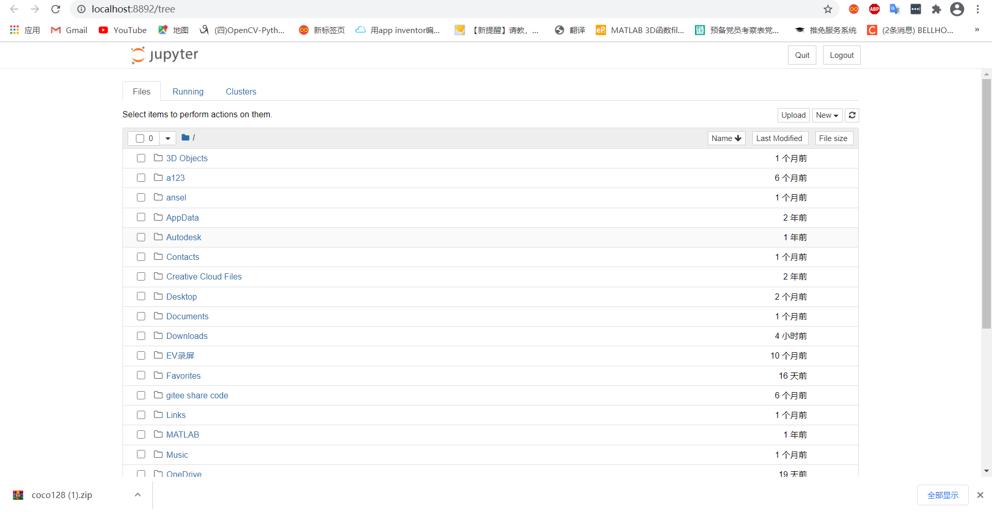Image resolution: width=992 pixels, height=512 pixels.
Task: Bookmark this page with the star icon
Action: click(x=828, y=9)
